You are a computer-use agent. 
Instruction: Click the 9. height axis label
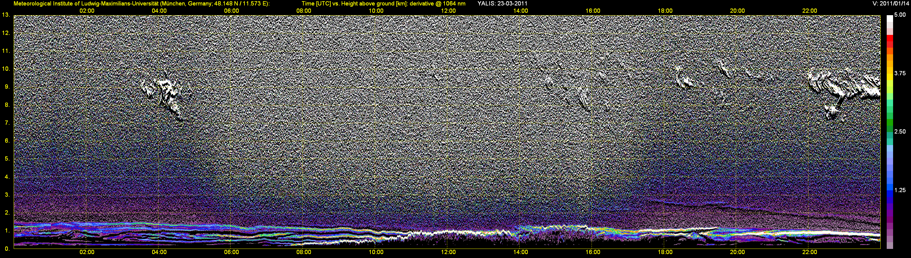pyautogui.click(x=7, y=87)
